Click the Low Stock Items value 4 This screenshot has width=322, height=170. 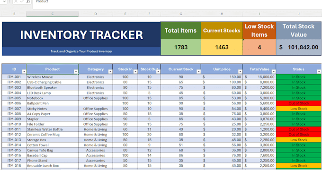(x=259, y=47)
